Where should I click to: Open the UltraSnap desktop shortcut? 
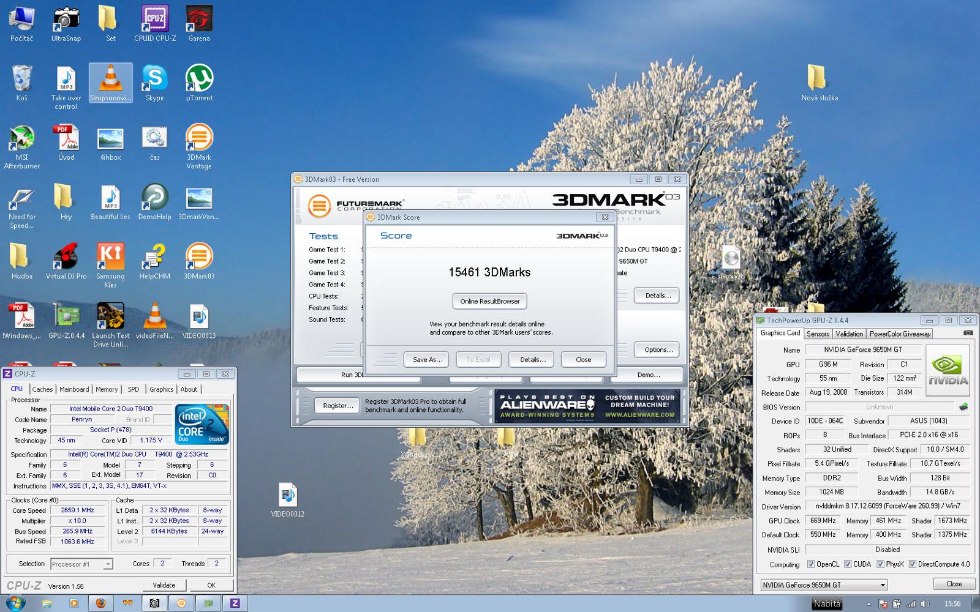pos(66,24)
